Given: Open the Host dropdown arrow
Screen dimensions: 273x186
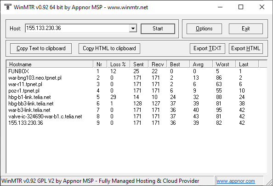Looking at the screenshot, I should point(133,28).
